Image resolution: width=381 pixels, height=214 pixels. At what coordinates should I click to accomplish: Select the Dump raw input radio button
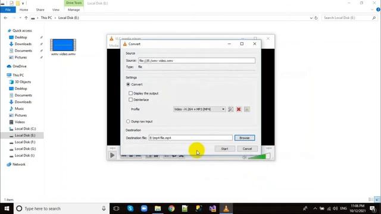(128, 121)
